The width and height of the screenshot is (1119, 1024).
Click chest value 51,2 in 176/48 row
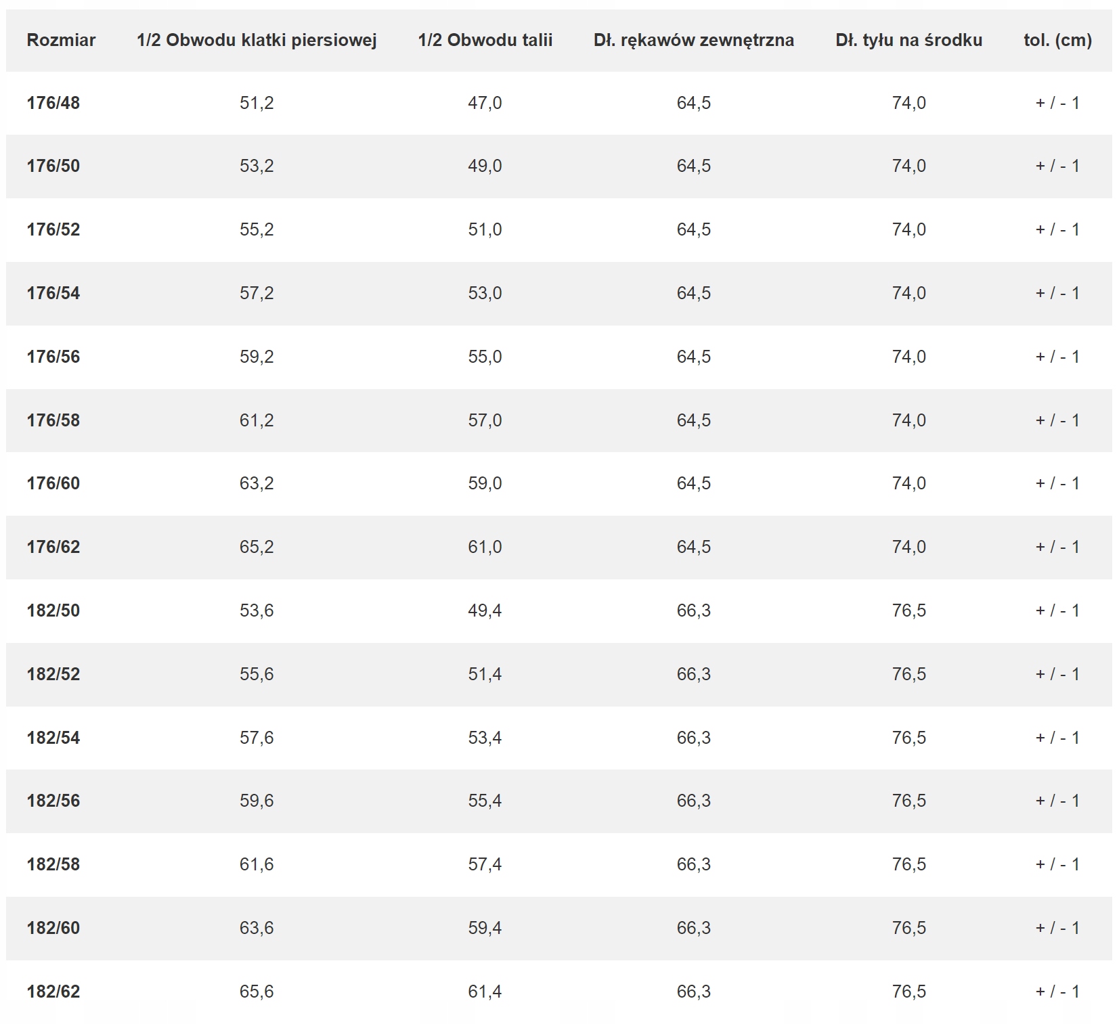257,103
